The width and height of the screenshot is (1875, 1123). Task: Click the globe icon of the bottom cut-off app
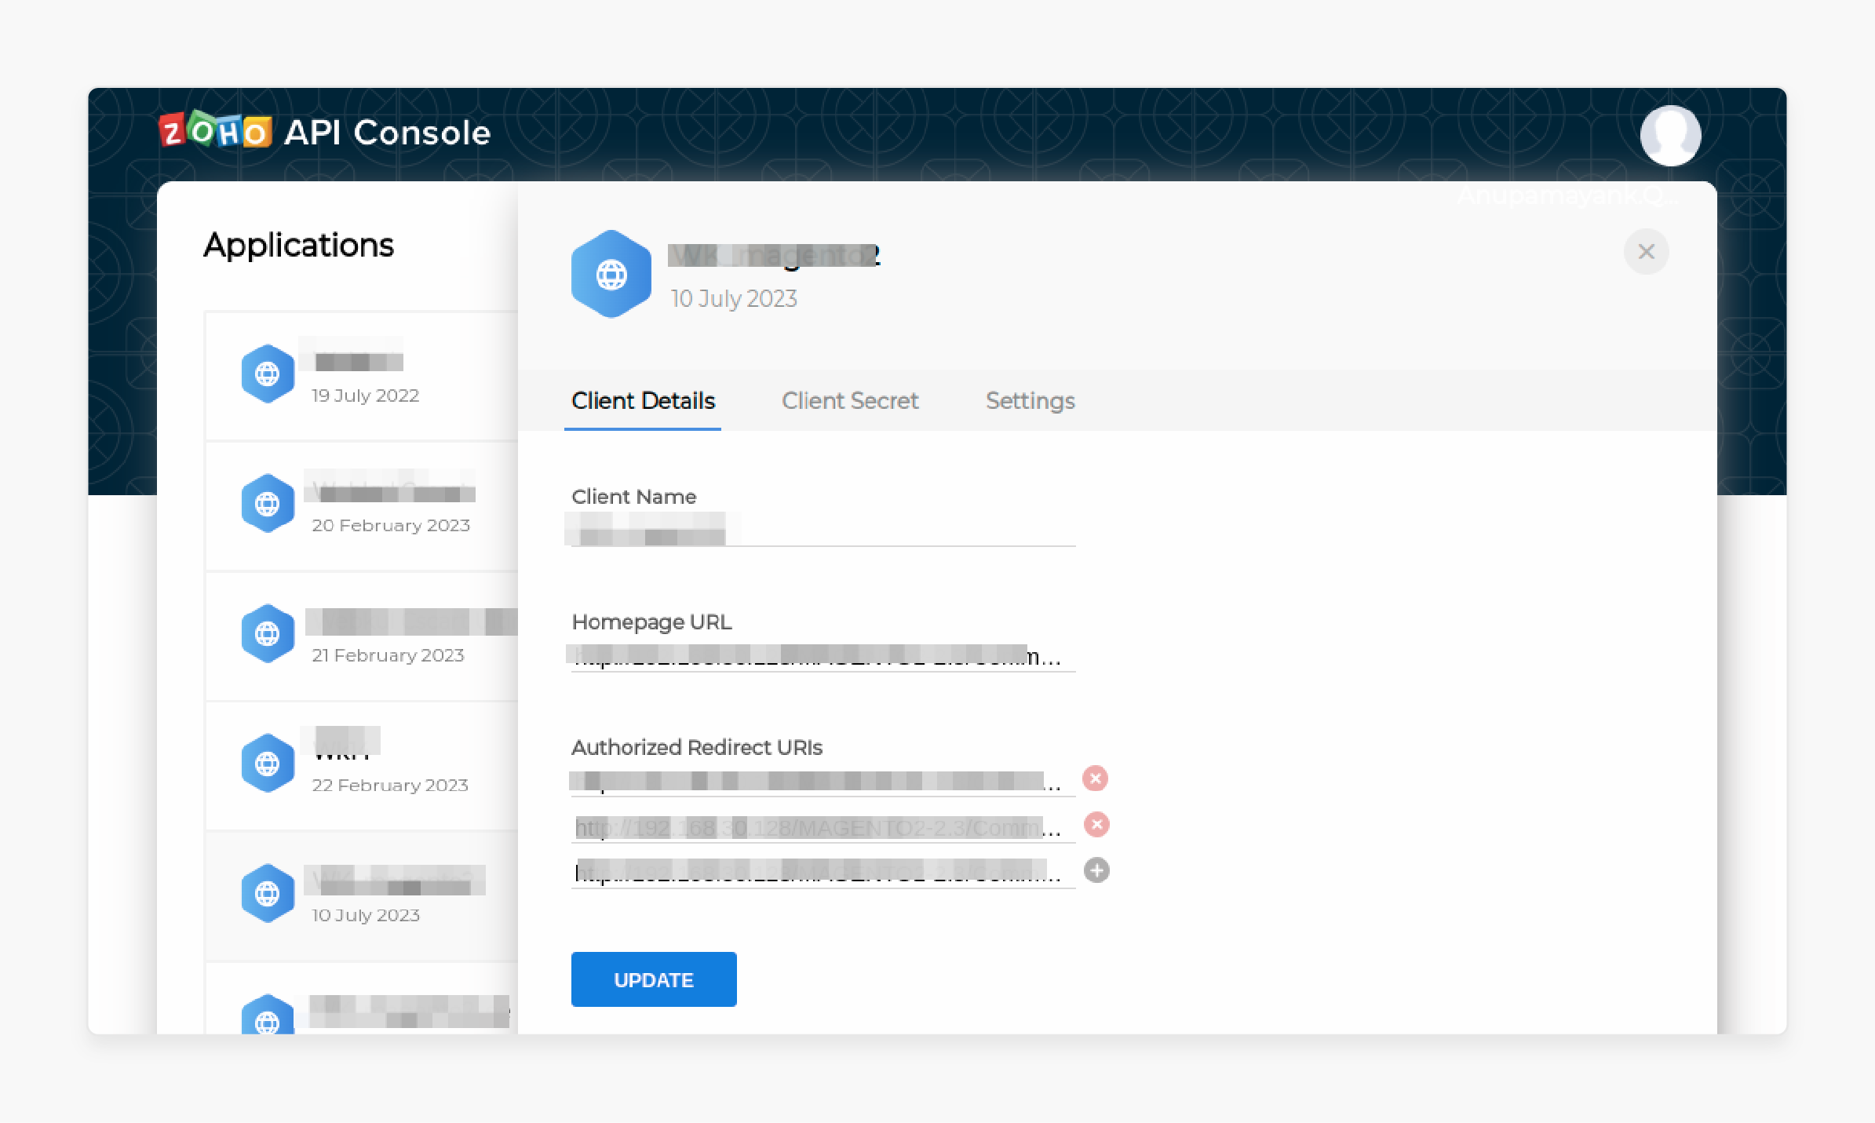[268, 1015]
